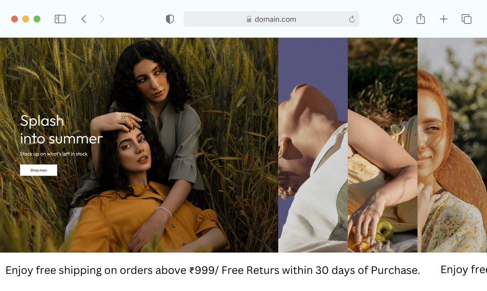The image size is (487, 291).
Task: Click the free shipping announcement banner text
Action: 213,270
